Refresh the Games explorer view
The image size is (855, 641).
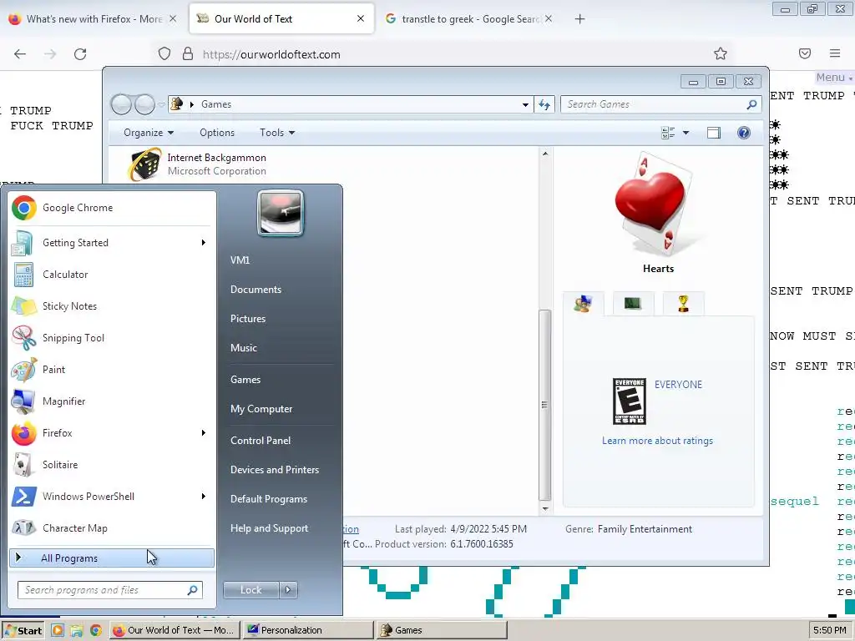544,104
